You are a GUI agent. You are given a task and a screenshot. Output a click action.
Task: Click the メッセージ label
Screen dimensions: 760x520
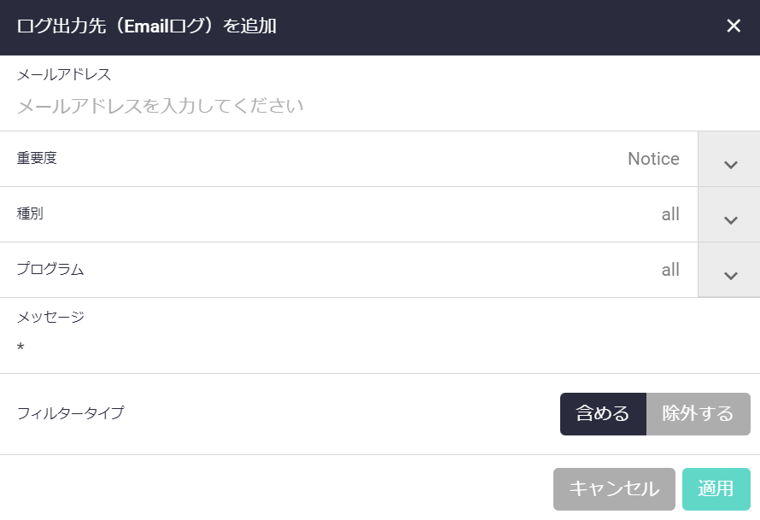50,317
